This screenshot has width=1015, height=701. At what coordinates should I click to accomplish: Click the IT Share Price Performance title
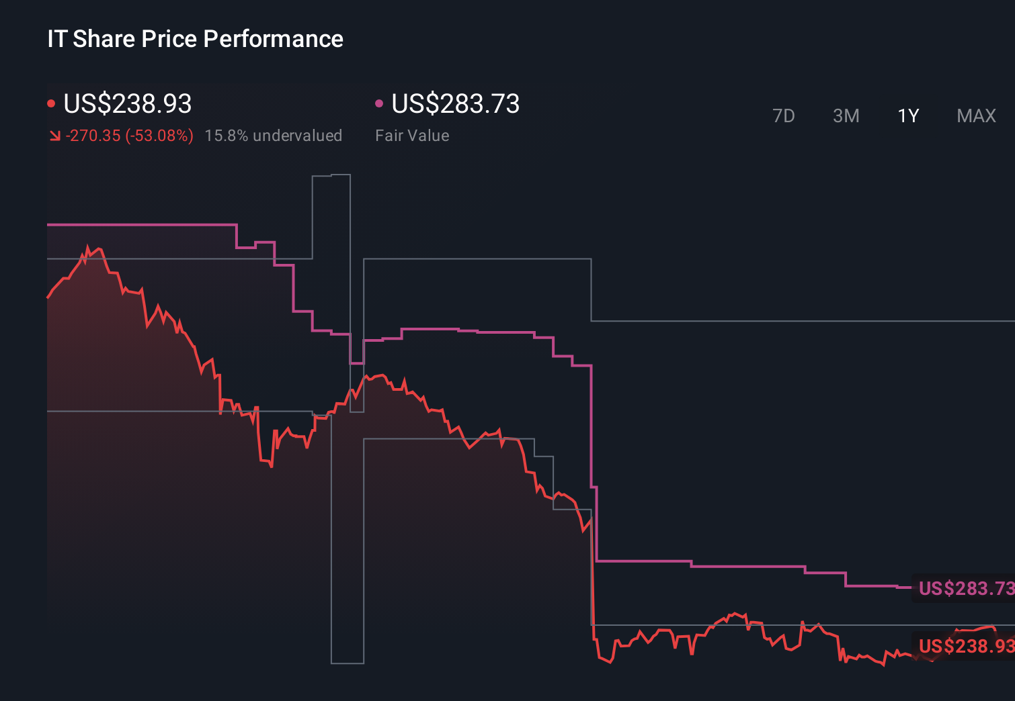point(194,38)
